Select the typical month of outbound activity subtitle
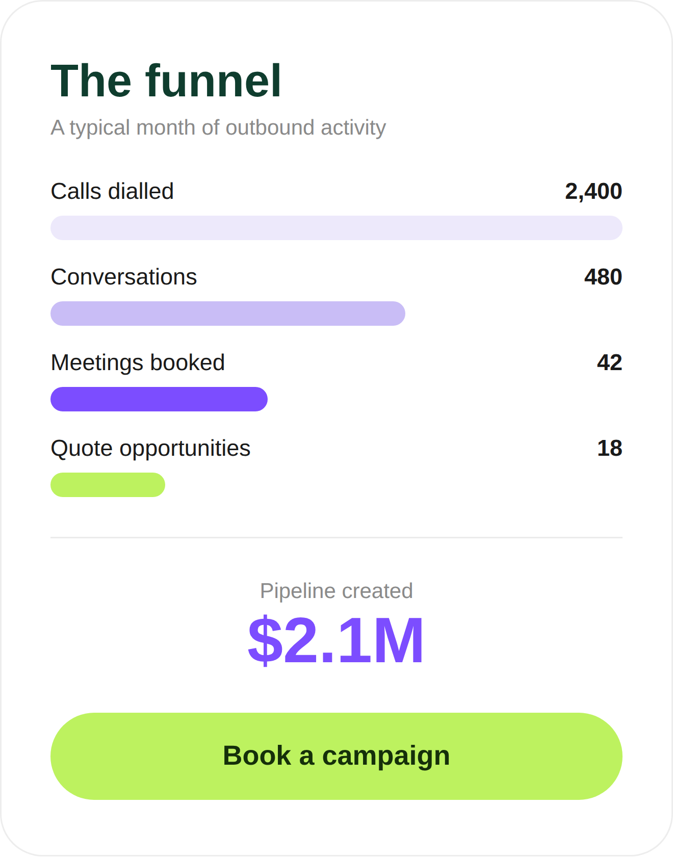The width and height of the screenshot is (673, 858). (218, 127)
